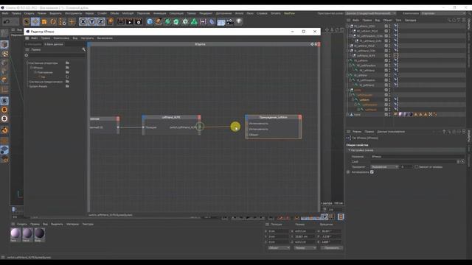472x265 pixels.
Task: Select IK_LeftArm_POLE object row
Action: [x=364, y=46]
